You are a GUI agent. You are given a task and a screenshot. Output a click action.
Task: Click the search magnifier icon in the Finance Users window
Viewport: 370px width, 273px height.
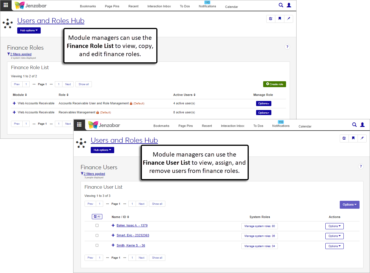click(354, 125)
